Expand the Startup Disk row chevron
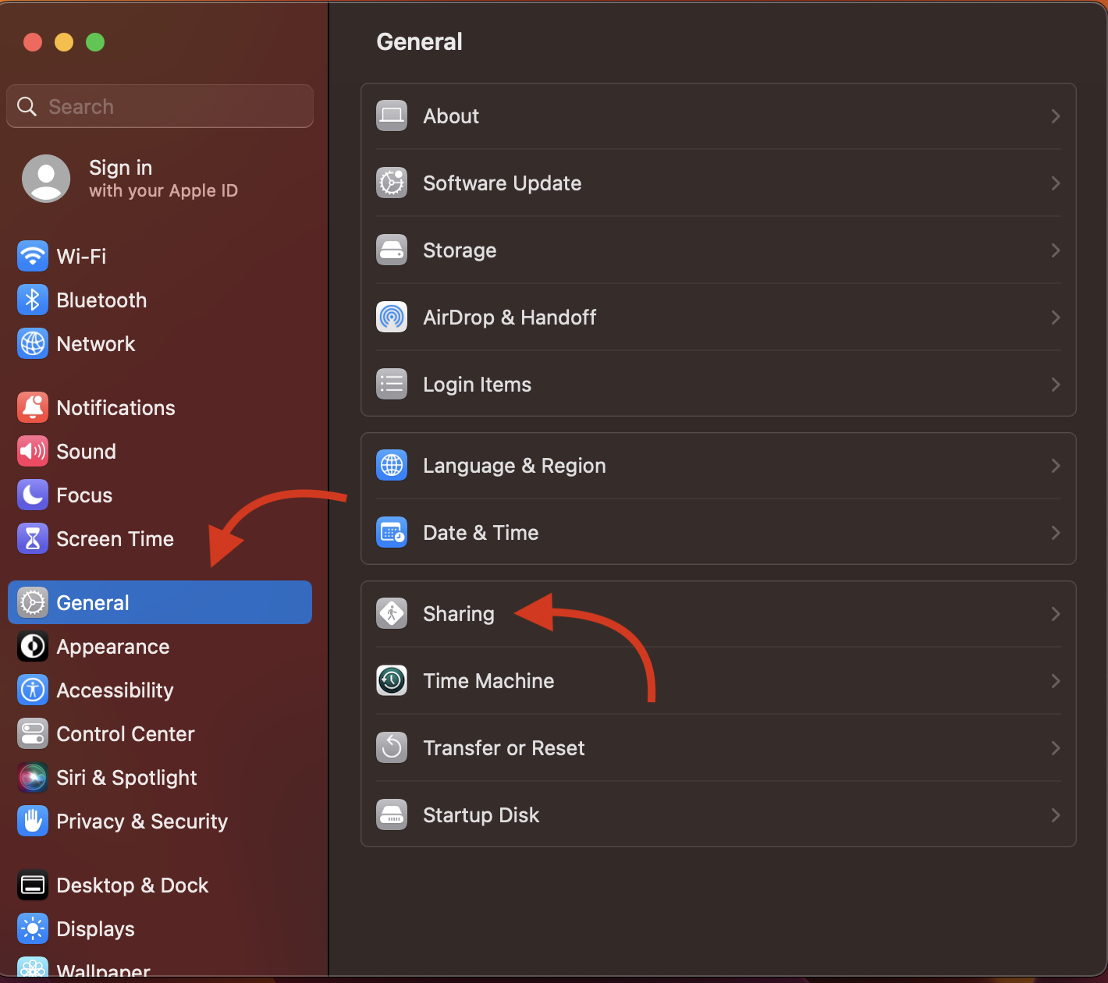The image size is (1108, 983). point(1055,815)
